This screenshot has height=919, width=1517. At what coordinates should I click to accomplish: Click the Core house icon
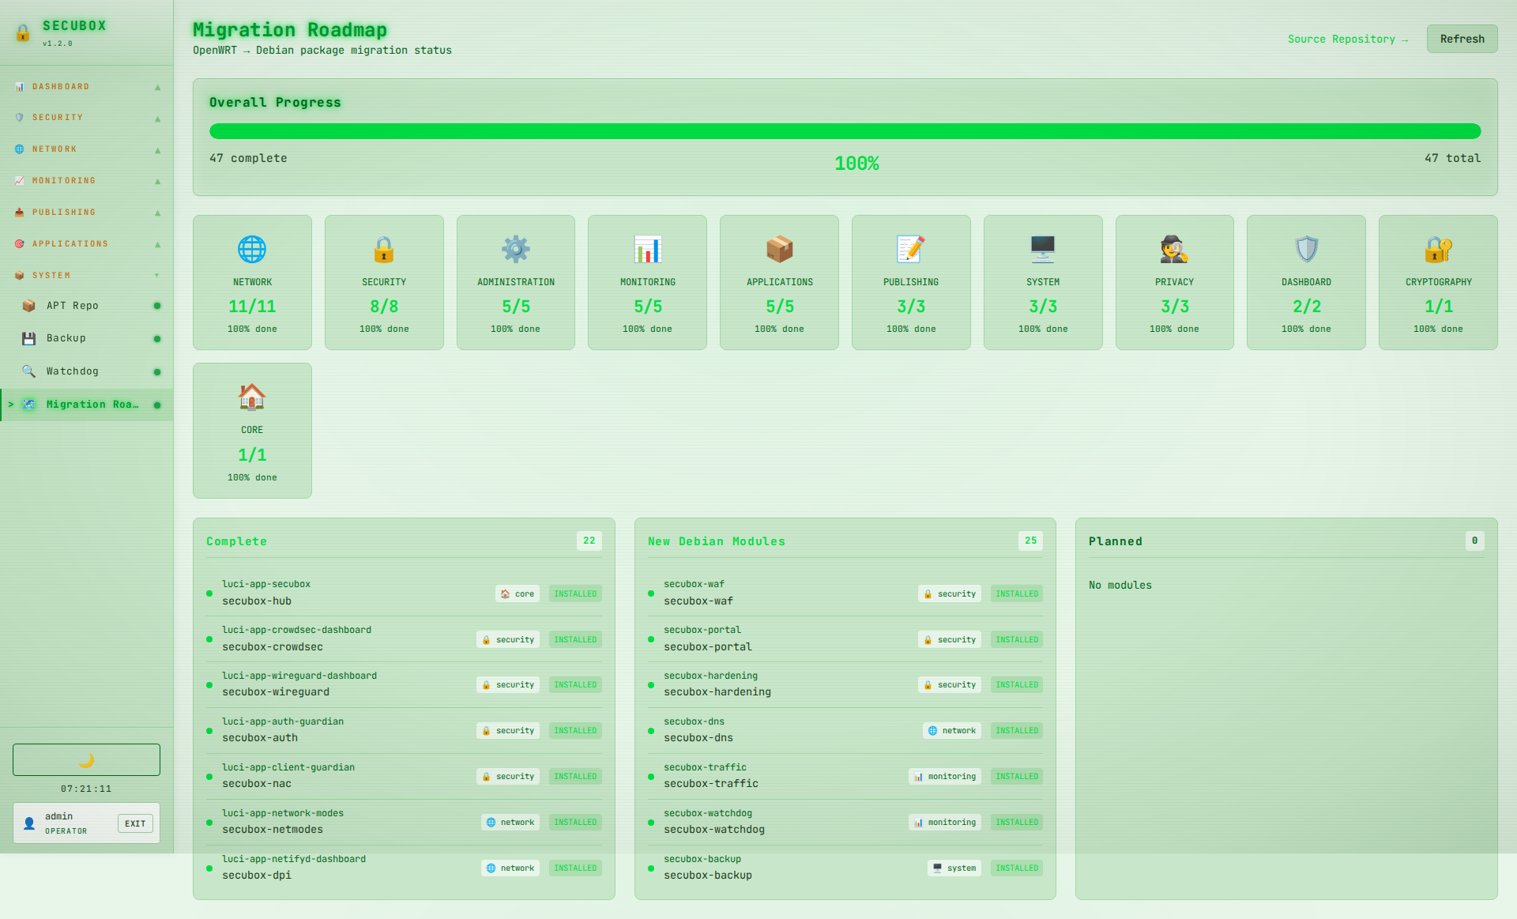(252, 397)
